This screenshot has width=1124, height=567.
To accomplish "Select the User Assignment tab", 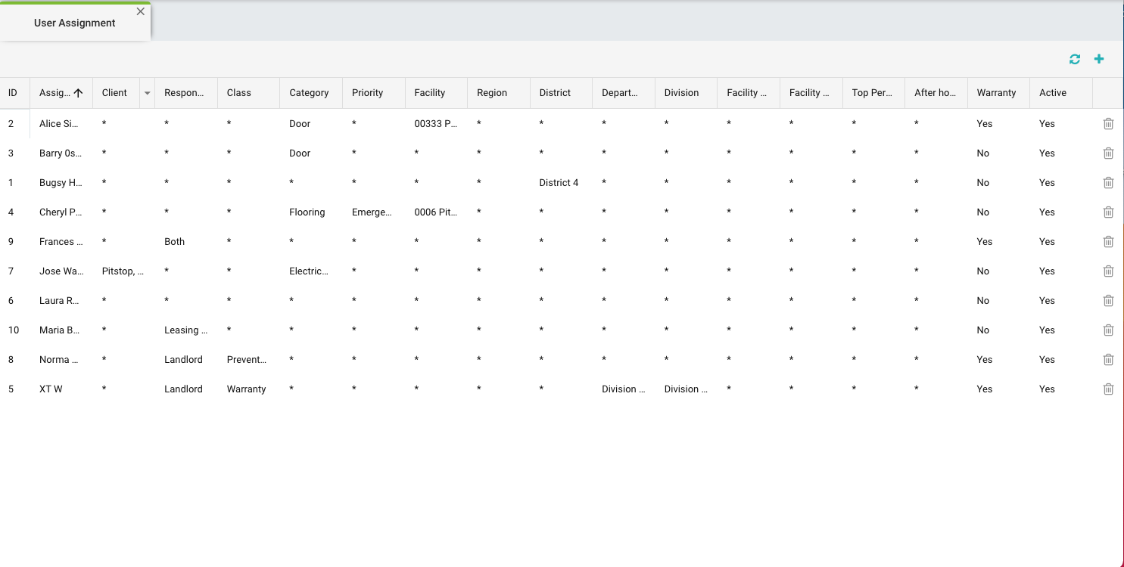I will [x=74, y=23].
